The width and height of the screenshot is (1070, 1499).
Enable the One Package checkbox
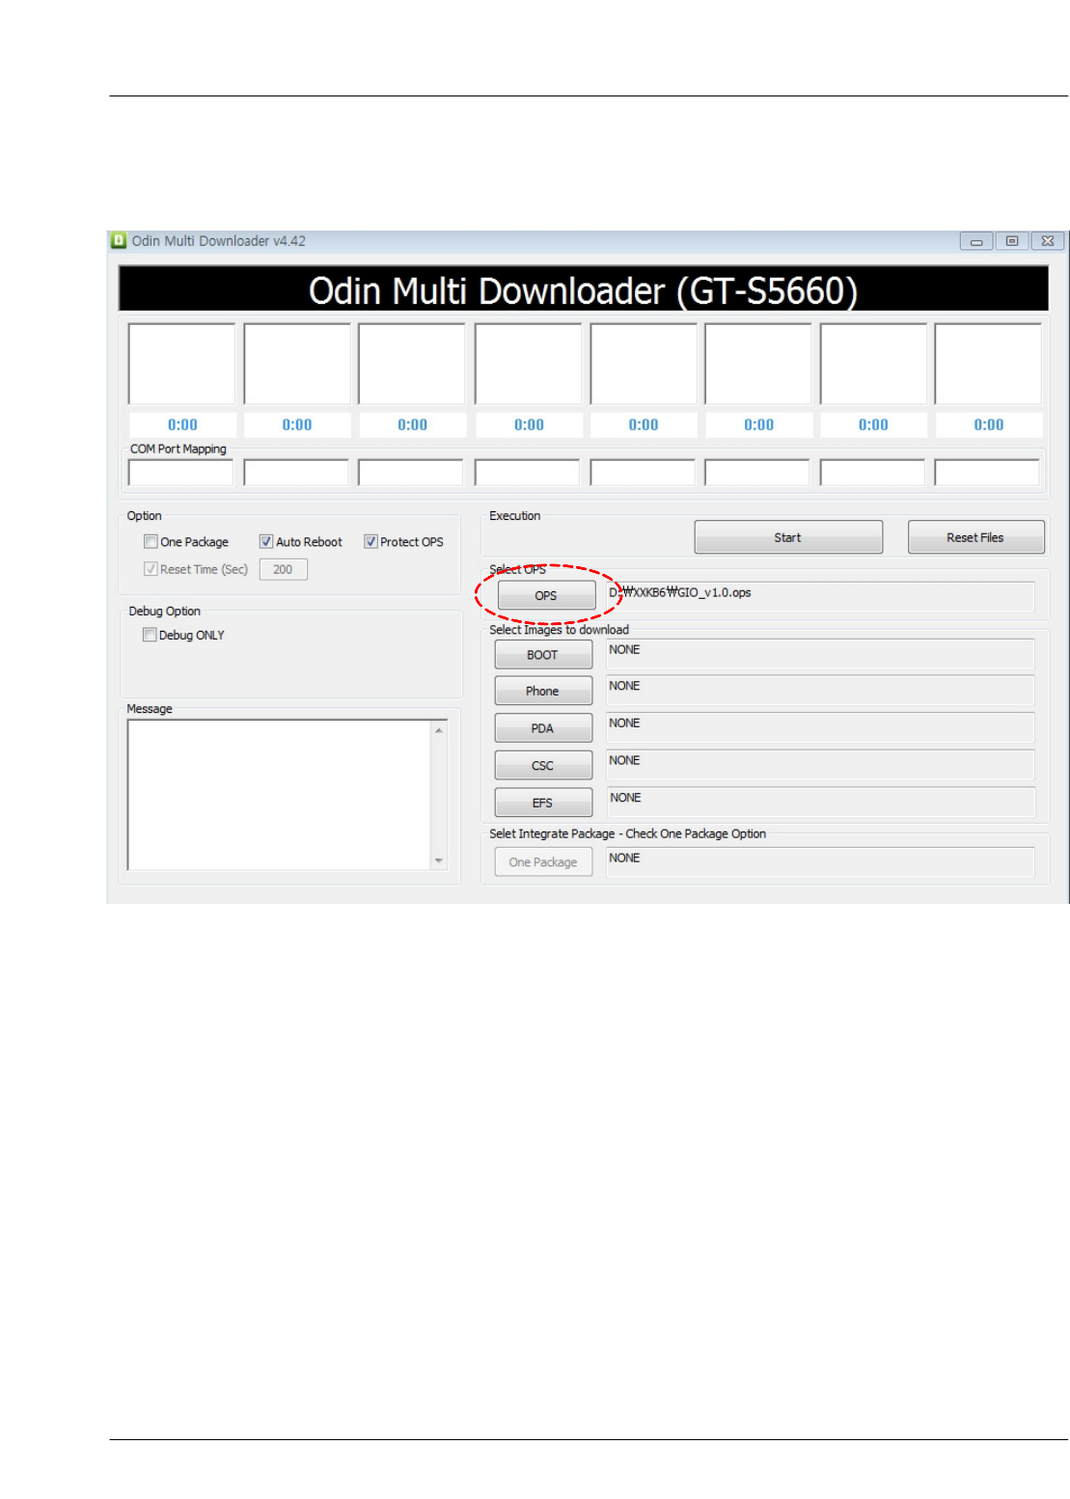point(151,541)
